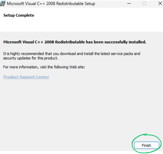Open the Product Support Center link

pos(26,77)
